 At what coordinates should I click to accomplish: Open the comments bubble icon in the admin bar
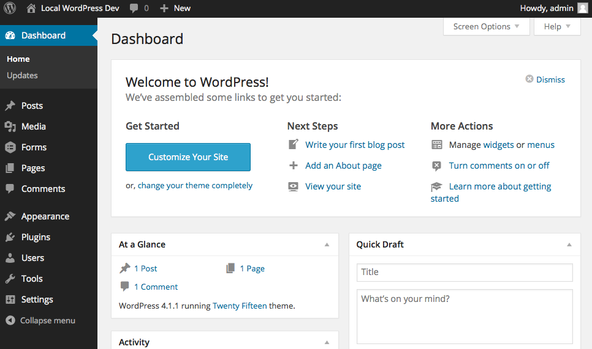pyautogui.click(x=134, y=9)
